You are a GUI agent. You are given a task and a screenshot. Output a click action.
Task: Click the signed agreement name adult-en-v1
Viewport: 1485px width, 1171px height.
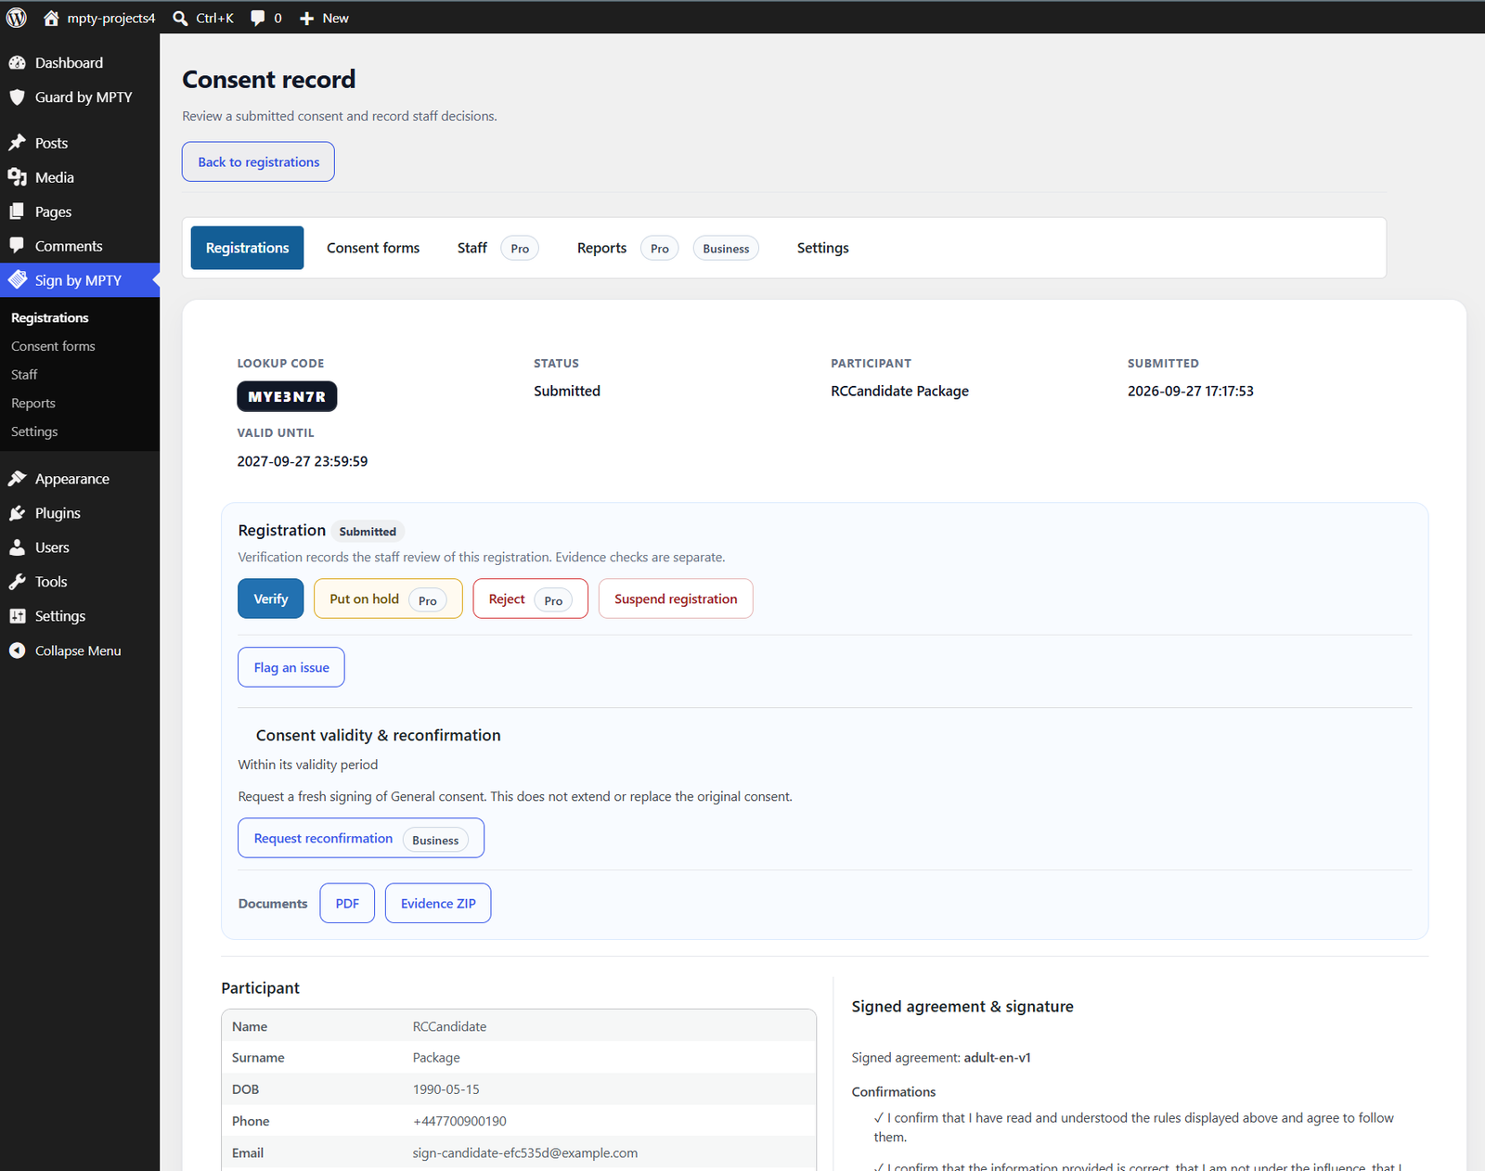[997, 1057]
